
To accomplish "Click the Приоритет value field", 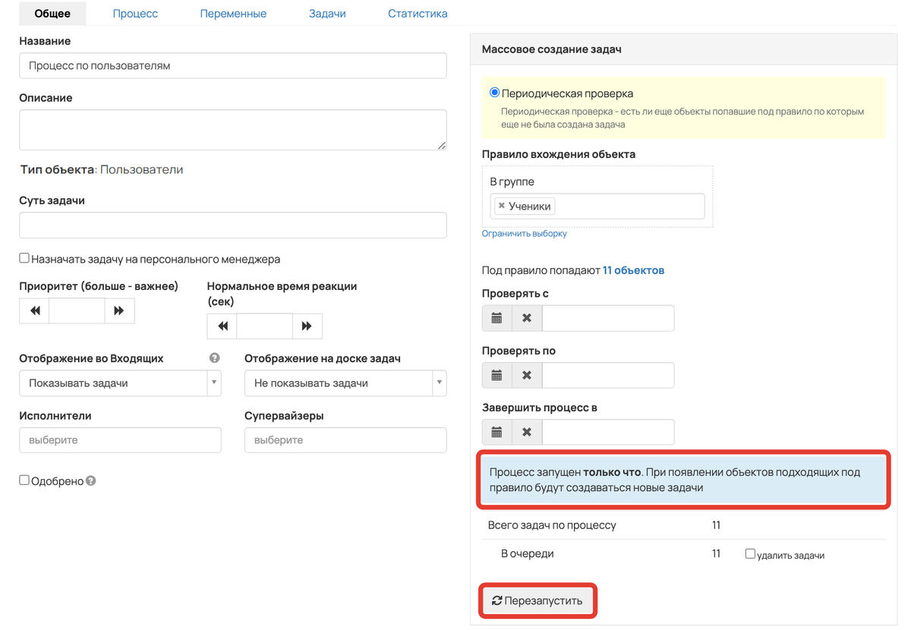I will 77,310.
